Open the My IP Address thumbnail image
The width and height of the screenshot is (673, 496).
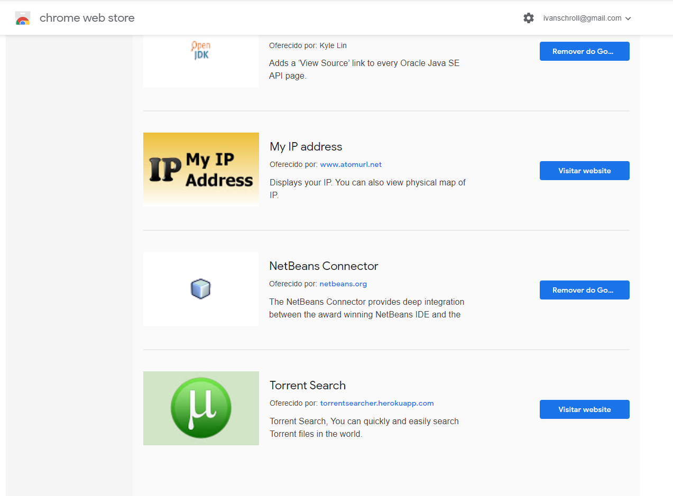click(x=201, y=170)
